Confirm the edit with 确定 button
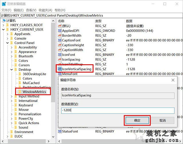 137,120
